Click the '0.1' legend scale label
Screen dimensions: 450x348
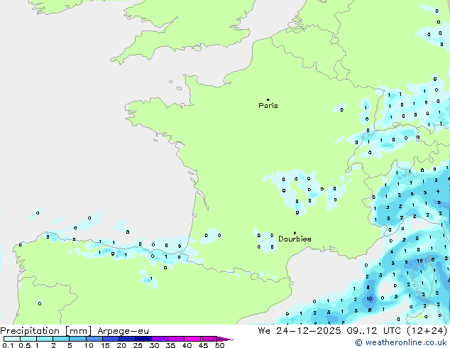[x=9, y=345]
